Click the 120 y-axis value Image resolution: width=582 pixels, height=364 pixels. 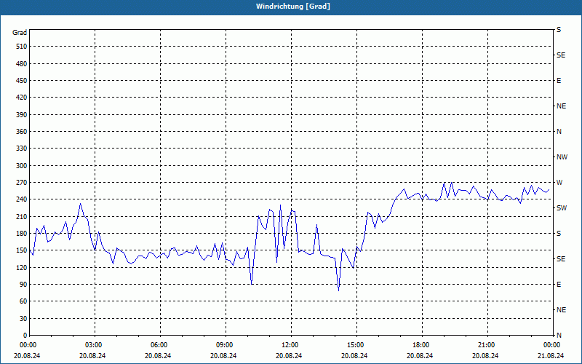coord(22,267)
